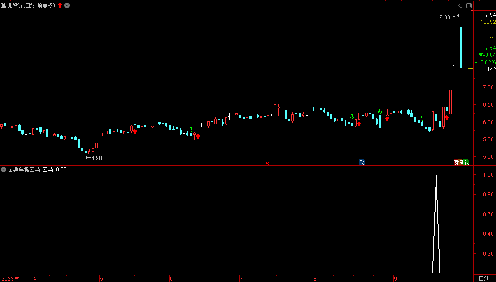Click the white 1442 value
The width and height of the screenshot is (496, 282).
(489, 69)
